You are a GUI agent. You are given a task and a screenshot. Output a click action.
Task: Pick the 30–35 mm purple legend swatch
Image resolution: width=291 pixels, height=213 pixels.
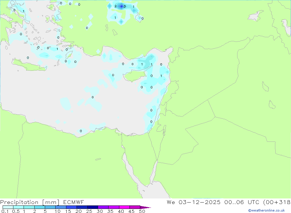pyautogui.click(x=103, y=207)
